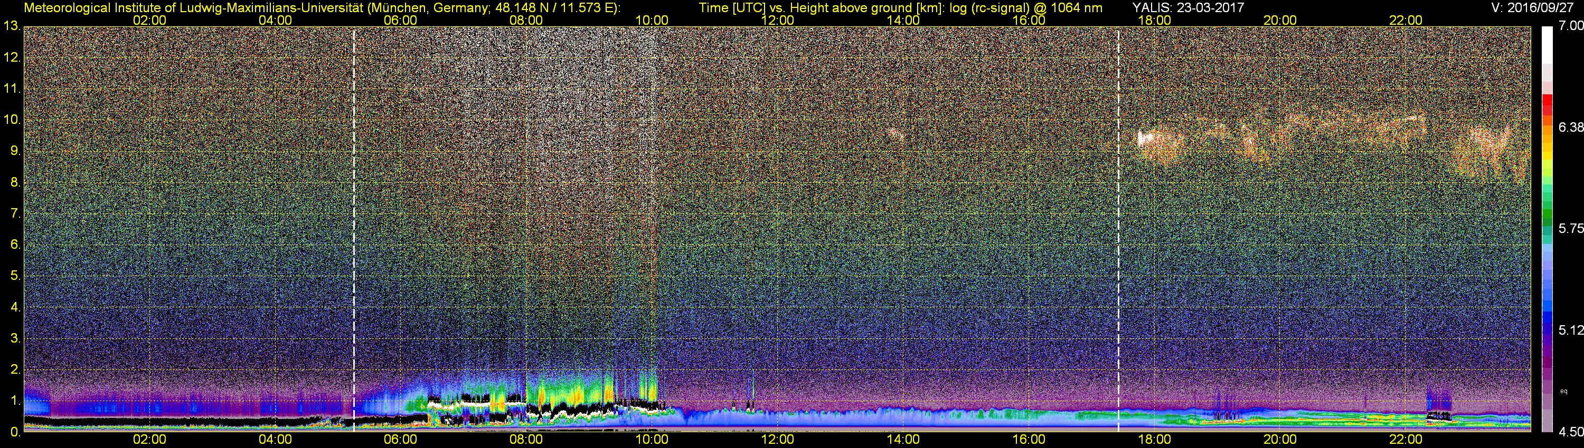1584x448 pixels.
Task: Click the 20:00 label on the top time axis
Action: click(x=1280, y=20)
